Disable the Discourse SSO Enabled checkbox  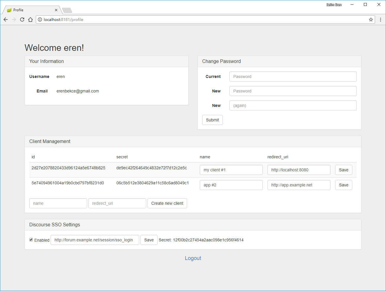click(x=31, y=240)
